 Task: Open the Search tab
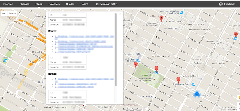[84, 4]
